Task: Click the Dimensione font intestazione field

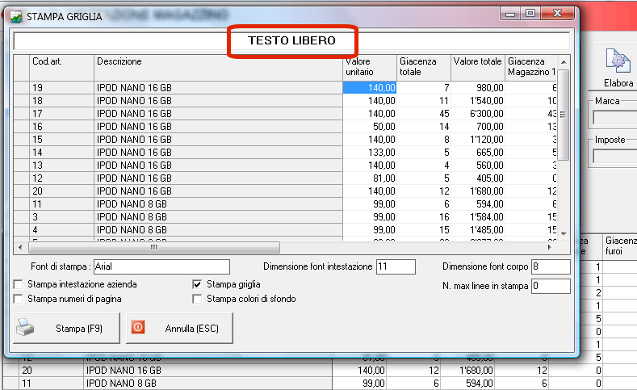Action: click(x=396, y=266)
